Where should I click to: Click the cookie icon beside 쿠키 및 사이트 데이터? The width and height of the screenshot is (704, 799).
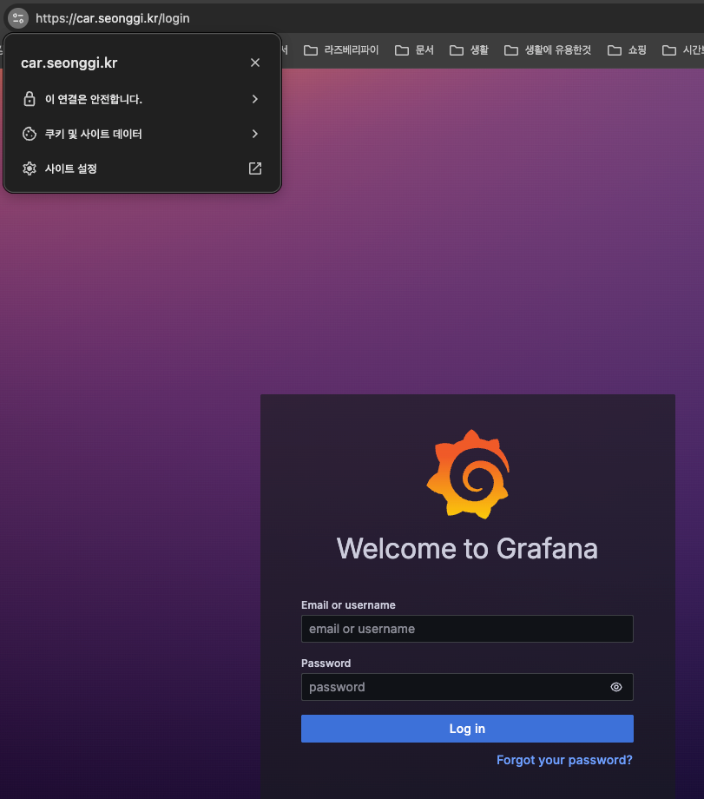30,134
